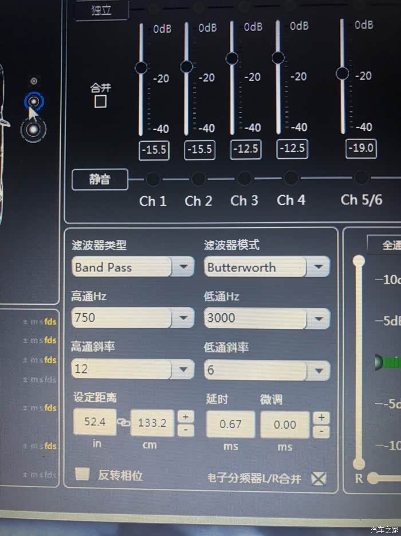Viewport: 401px width, 536px height.
Task: Toggle 电子分频器L/R合并 checkbox
Action: pos(319,479)
